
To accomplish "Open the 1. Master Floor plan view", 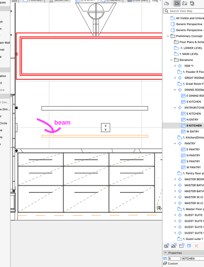I will click(190, 209).
